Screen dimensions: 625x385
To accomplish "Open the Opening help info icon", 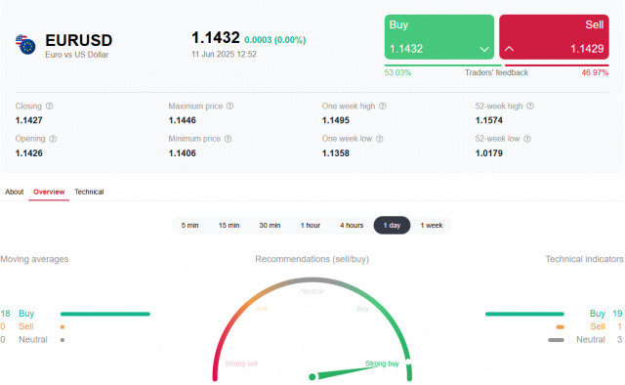I will point(53,139).
